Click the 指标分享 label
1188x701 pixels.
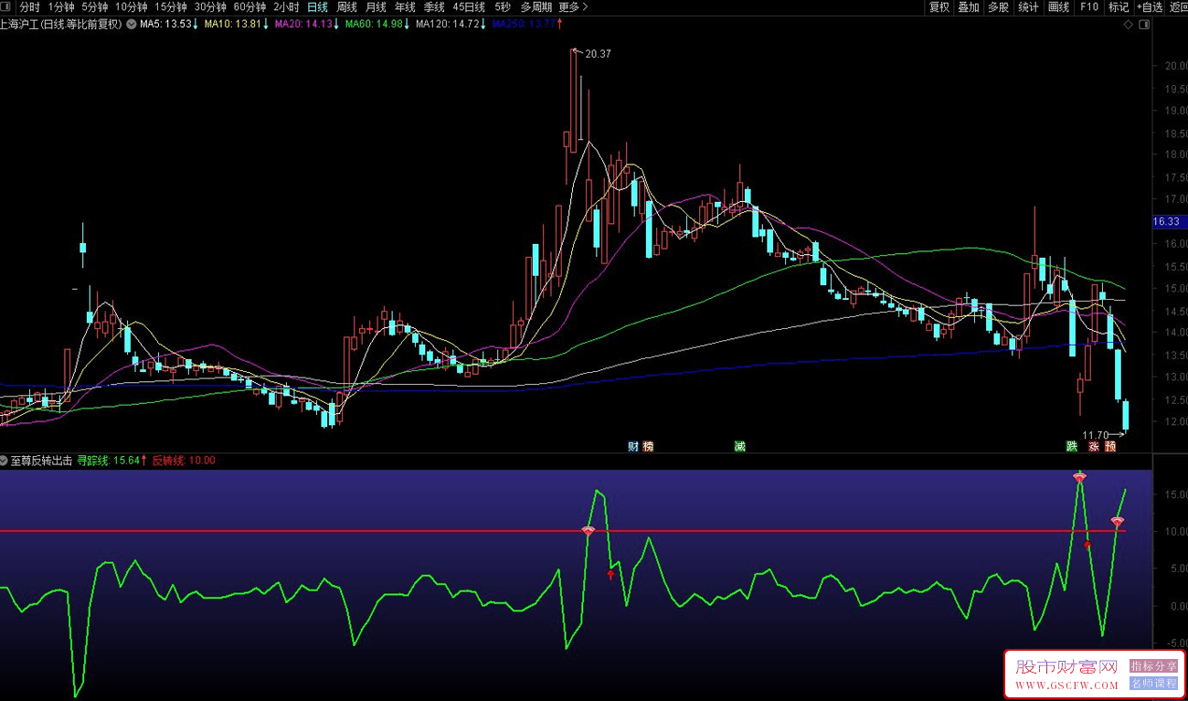[1153, 666]
